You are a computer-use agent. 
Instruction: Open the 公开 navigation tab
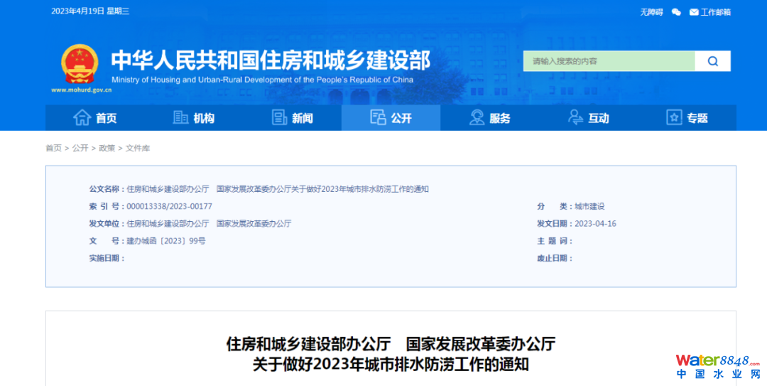pyautogui.click(x=391, y=118)
